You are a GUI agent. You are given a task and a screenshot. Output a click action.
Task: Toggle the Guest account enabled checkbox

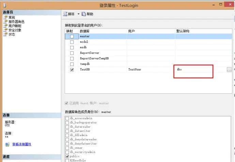[x=66, y=103]
